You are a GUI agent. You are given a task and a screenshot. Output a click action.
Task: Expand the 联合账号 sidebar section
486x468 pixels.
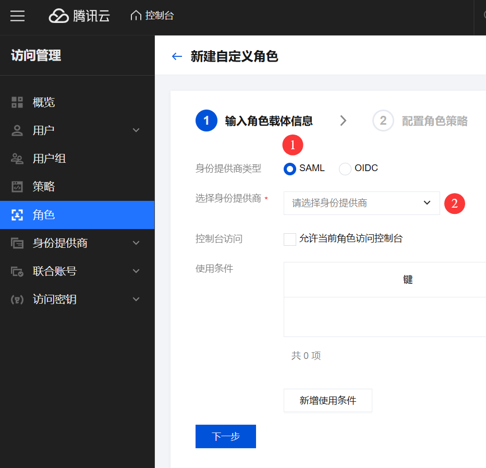136,271
